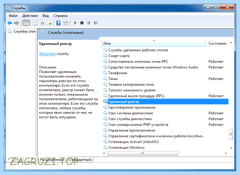Select Тополог канального уровня service

tap(132, 90)
